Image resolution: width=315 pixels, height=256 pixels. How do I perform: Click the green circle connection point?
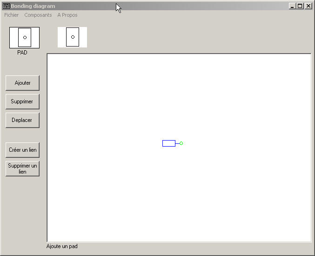(181, 143)
